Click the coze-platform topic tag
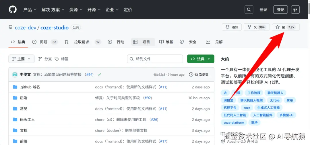 pos(234,123)
